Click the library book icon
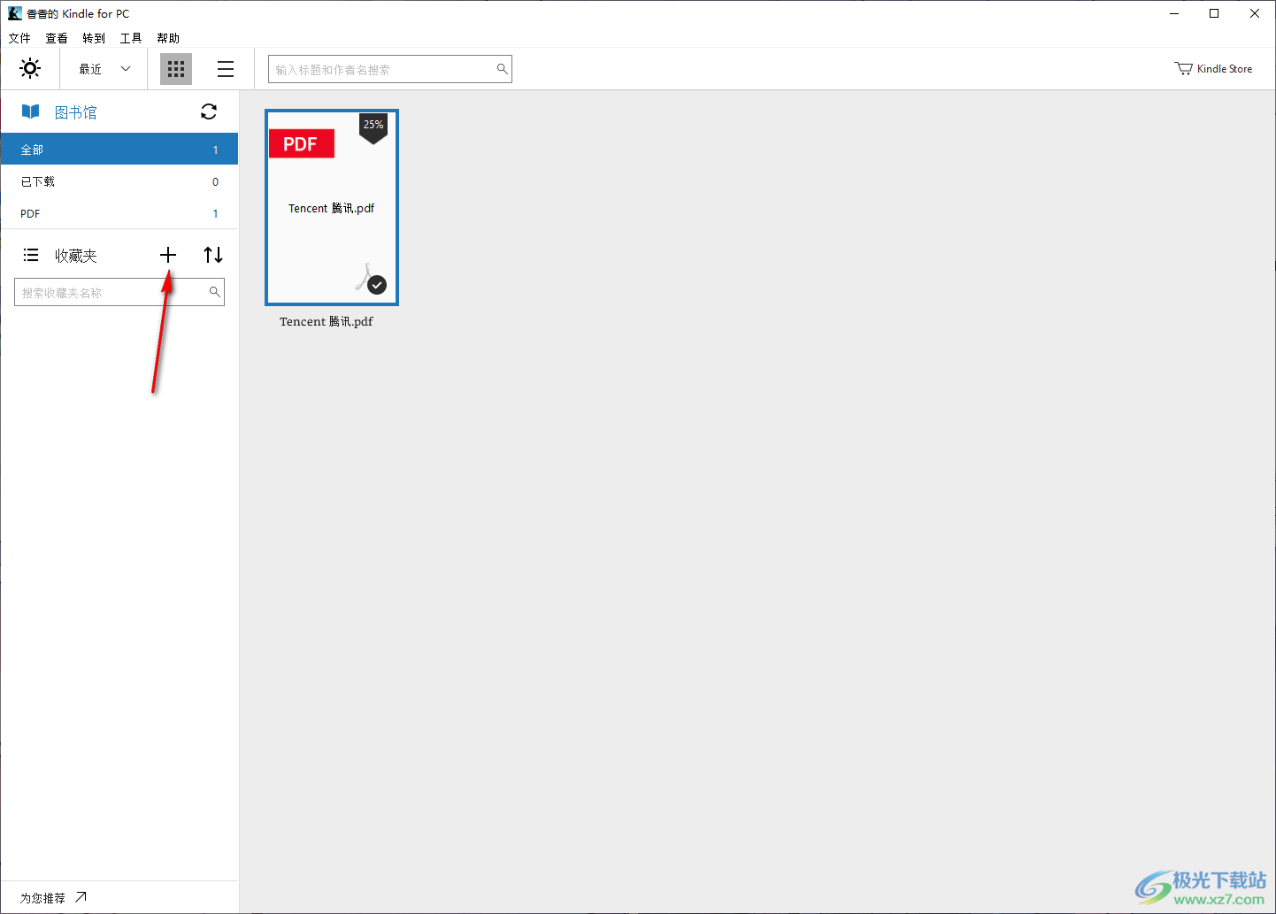1276x914 pixels. pos(31,111)
